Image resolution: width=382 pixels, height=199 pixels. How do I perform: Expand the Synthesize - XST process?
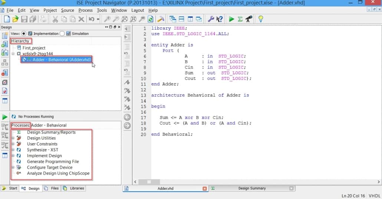point(13,150)
